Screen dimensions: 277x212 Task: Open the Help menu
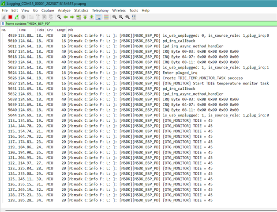pos(146,11)
